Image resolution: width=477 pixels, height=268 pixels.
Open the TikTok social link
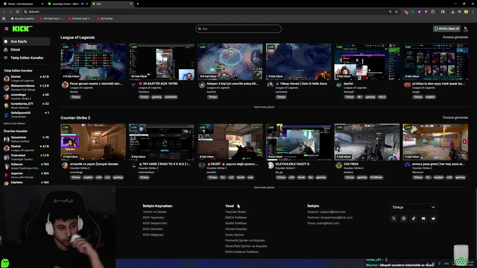(413, 218)
